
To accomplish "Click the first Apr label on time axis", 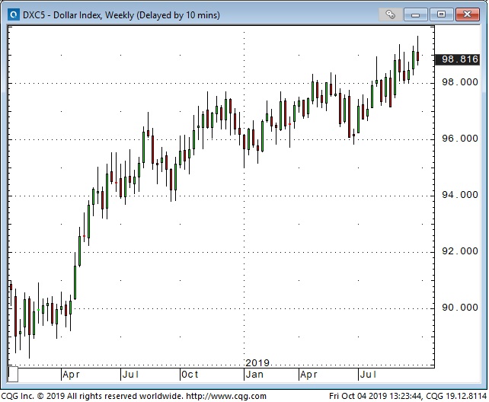I will (x=71, y=375).
